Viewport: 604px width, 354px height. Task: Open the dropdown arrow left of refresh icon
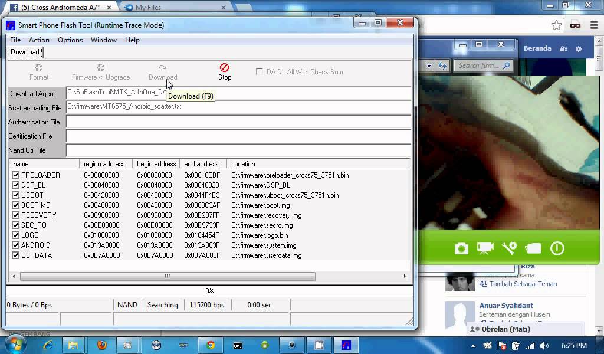[x=429, y=65]
